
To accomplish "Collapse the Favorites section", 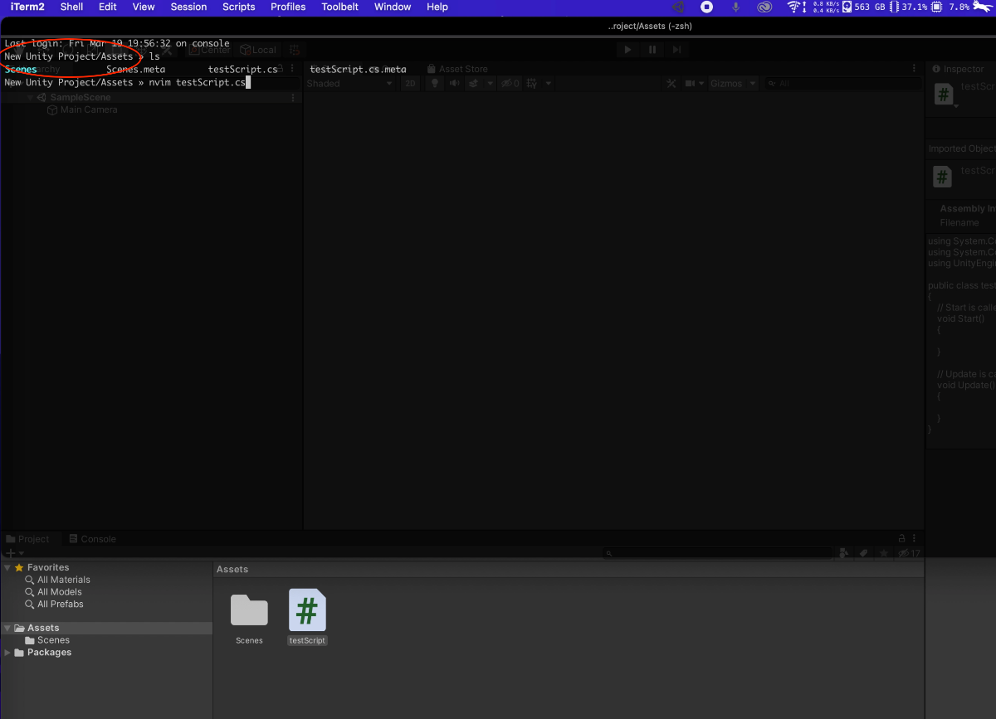I will click(7, 568).
